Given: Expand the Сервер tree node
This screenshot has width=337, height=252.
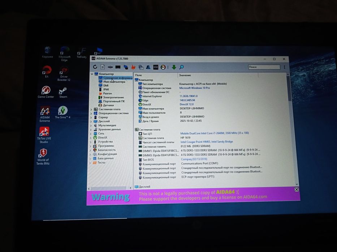Looking at the screenshot, I should point(91,118).
